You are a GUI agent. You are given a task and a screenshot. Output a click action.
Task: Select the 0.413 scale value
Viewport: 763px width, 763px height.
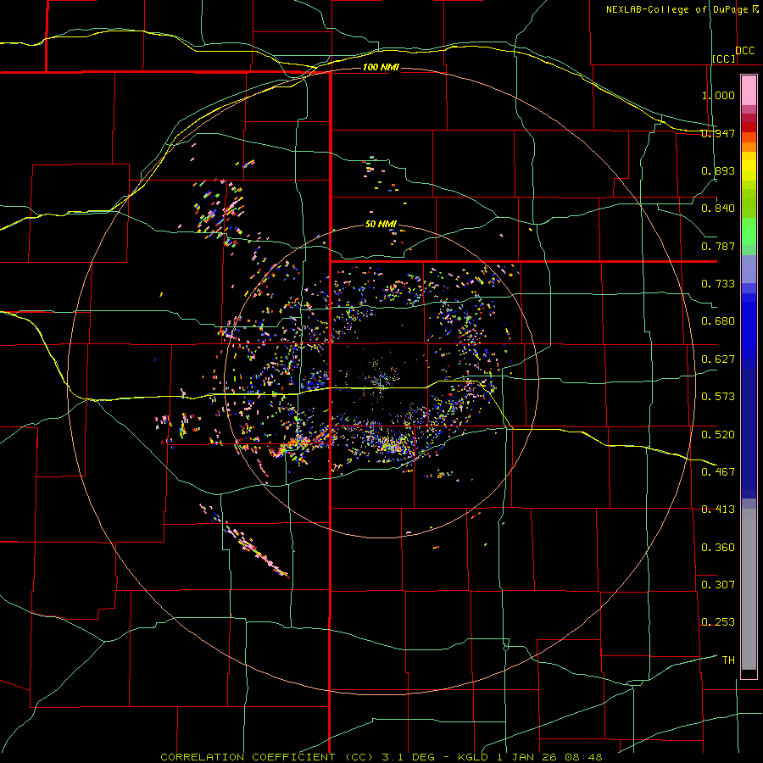pyautogui.click(x=718, y=510)
